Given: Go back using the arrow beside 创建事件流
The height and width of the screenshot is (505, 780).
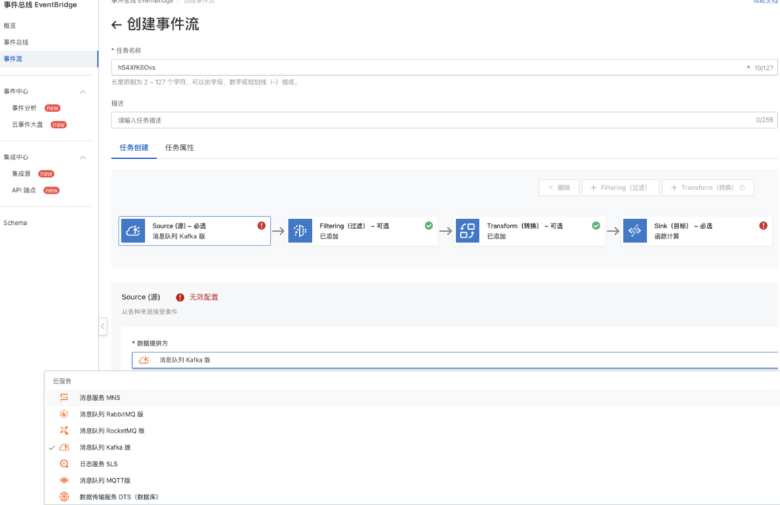Looking at the screenshot, I should pos(117,25).
